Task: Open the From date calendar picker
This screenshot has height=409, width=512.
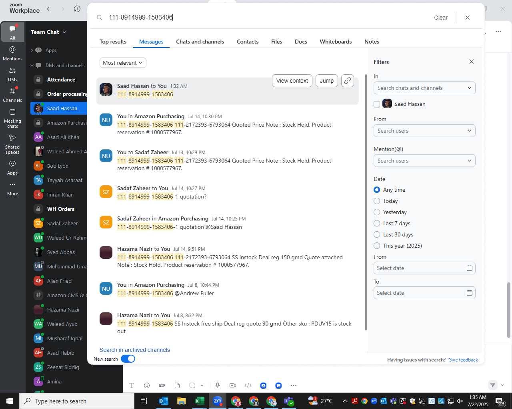Action: [470, 268]
